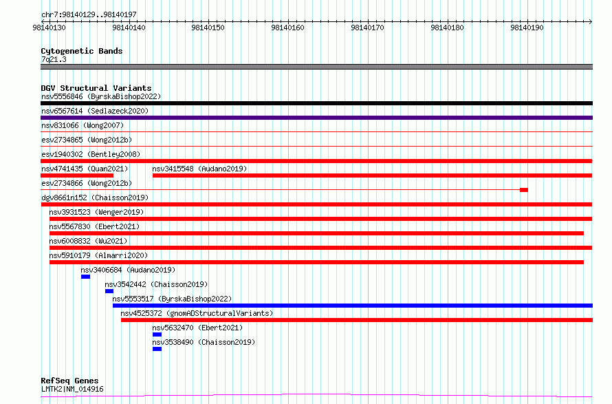Open nsv3415548 (Audano2019) variant label

(199, 169)
